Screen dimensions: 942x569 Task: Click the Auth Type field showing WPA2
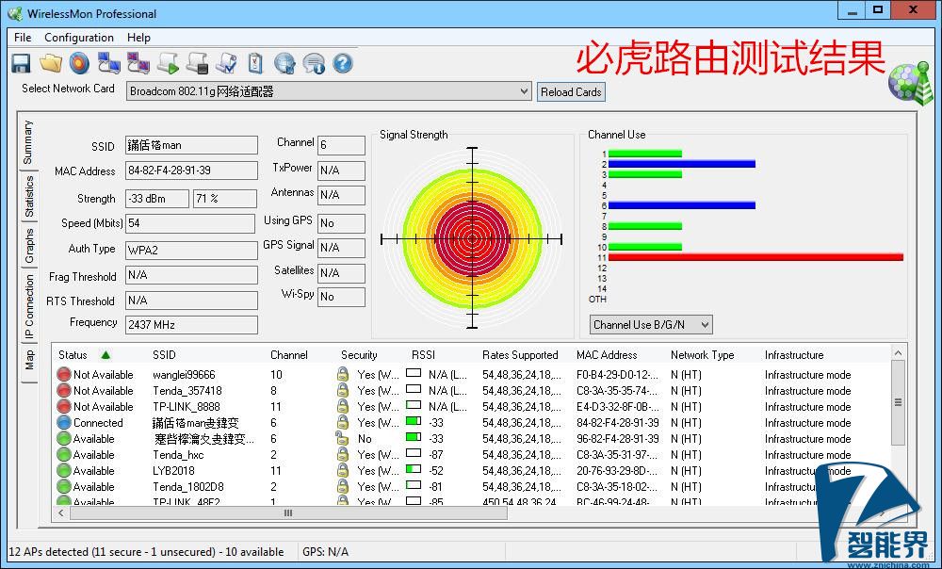(191, 250)
